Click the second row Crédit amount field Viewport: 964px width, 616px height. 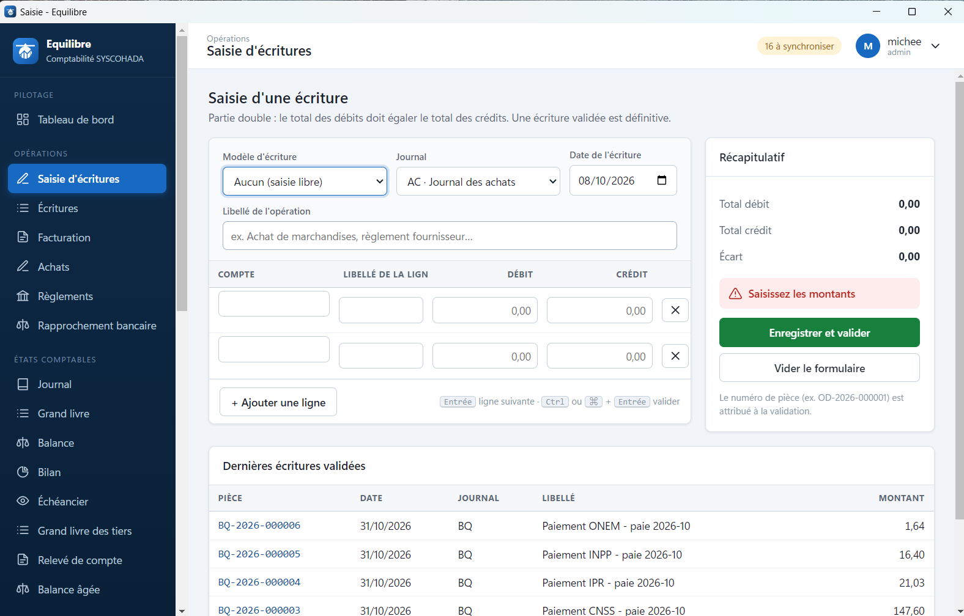pyautogui.click(x=600, y=356)
